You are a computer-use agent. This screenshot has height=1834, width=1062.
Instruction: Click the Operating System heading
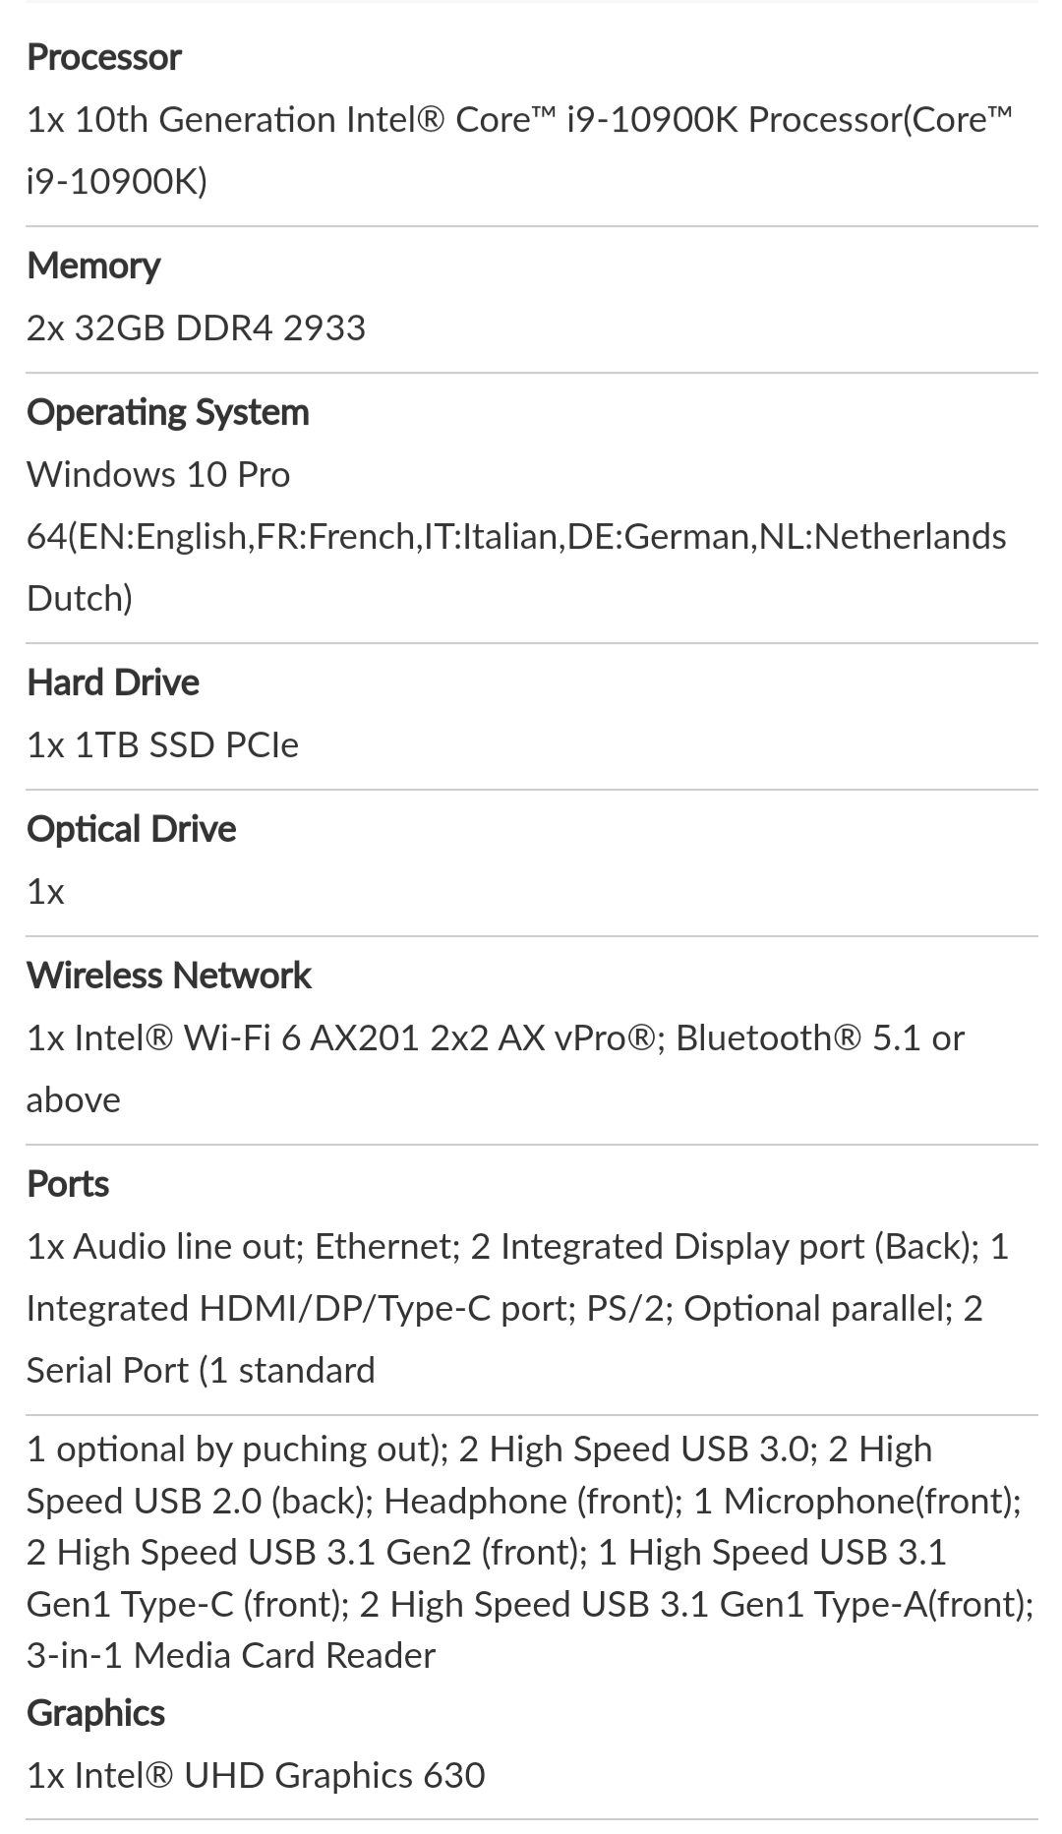[x=168, y=413]
